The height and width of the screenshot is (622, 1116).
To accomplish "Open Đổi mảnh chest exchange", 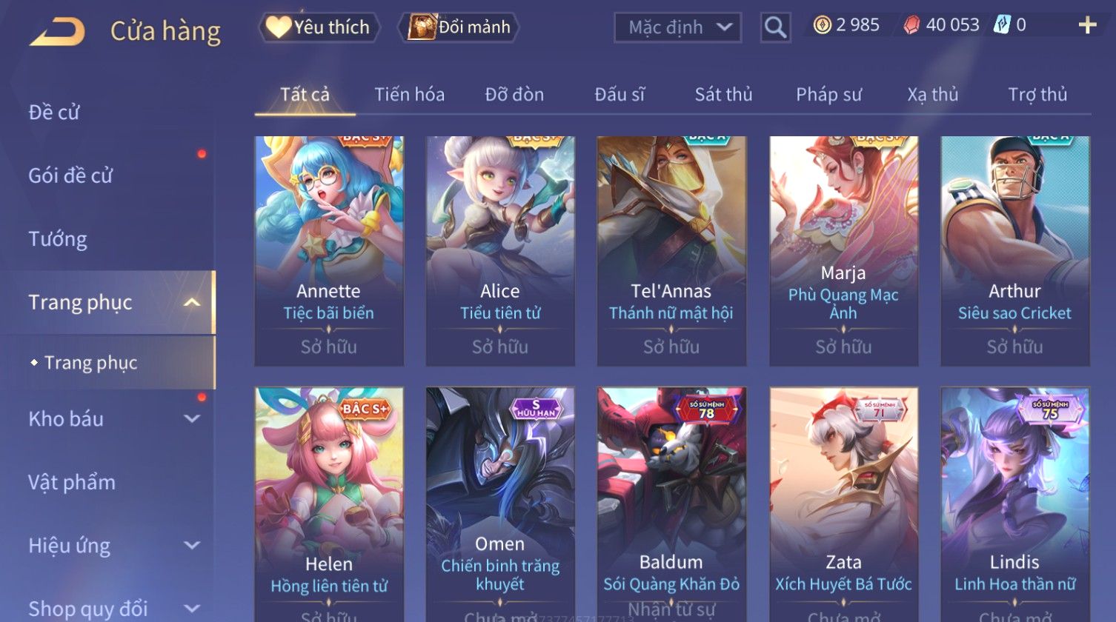I will point(459,27).
